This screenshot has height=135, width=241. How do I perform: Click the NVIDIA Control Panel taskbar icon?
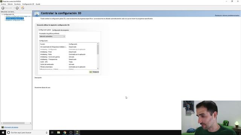[x=77, y=132]
